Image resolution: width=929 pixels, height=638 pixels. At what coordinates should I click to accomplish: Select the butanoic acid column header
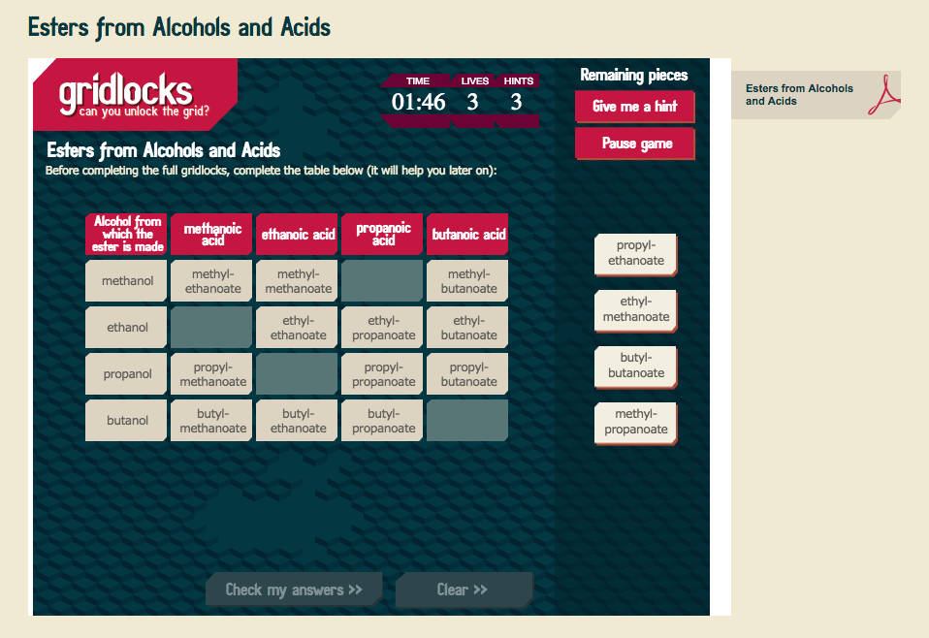466,234
